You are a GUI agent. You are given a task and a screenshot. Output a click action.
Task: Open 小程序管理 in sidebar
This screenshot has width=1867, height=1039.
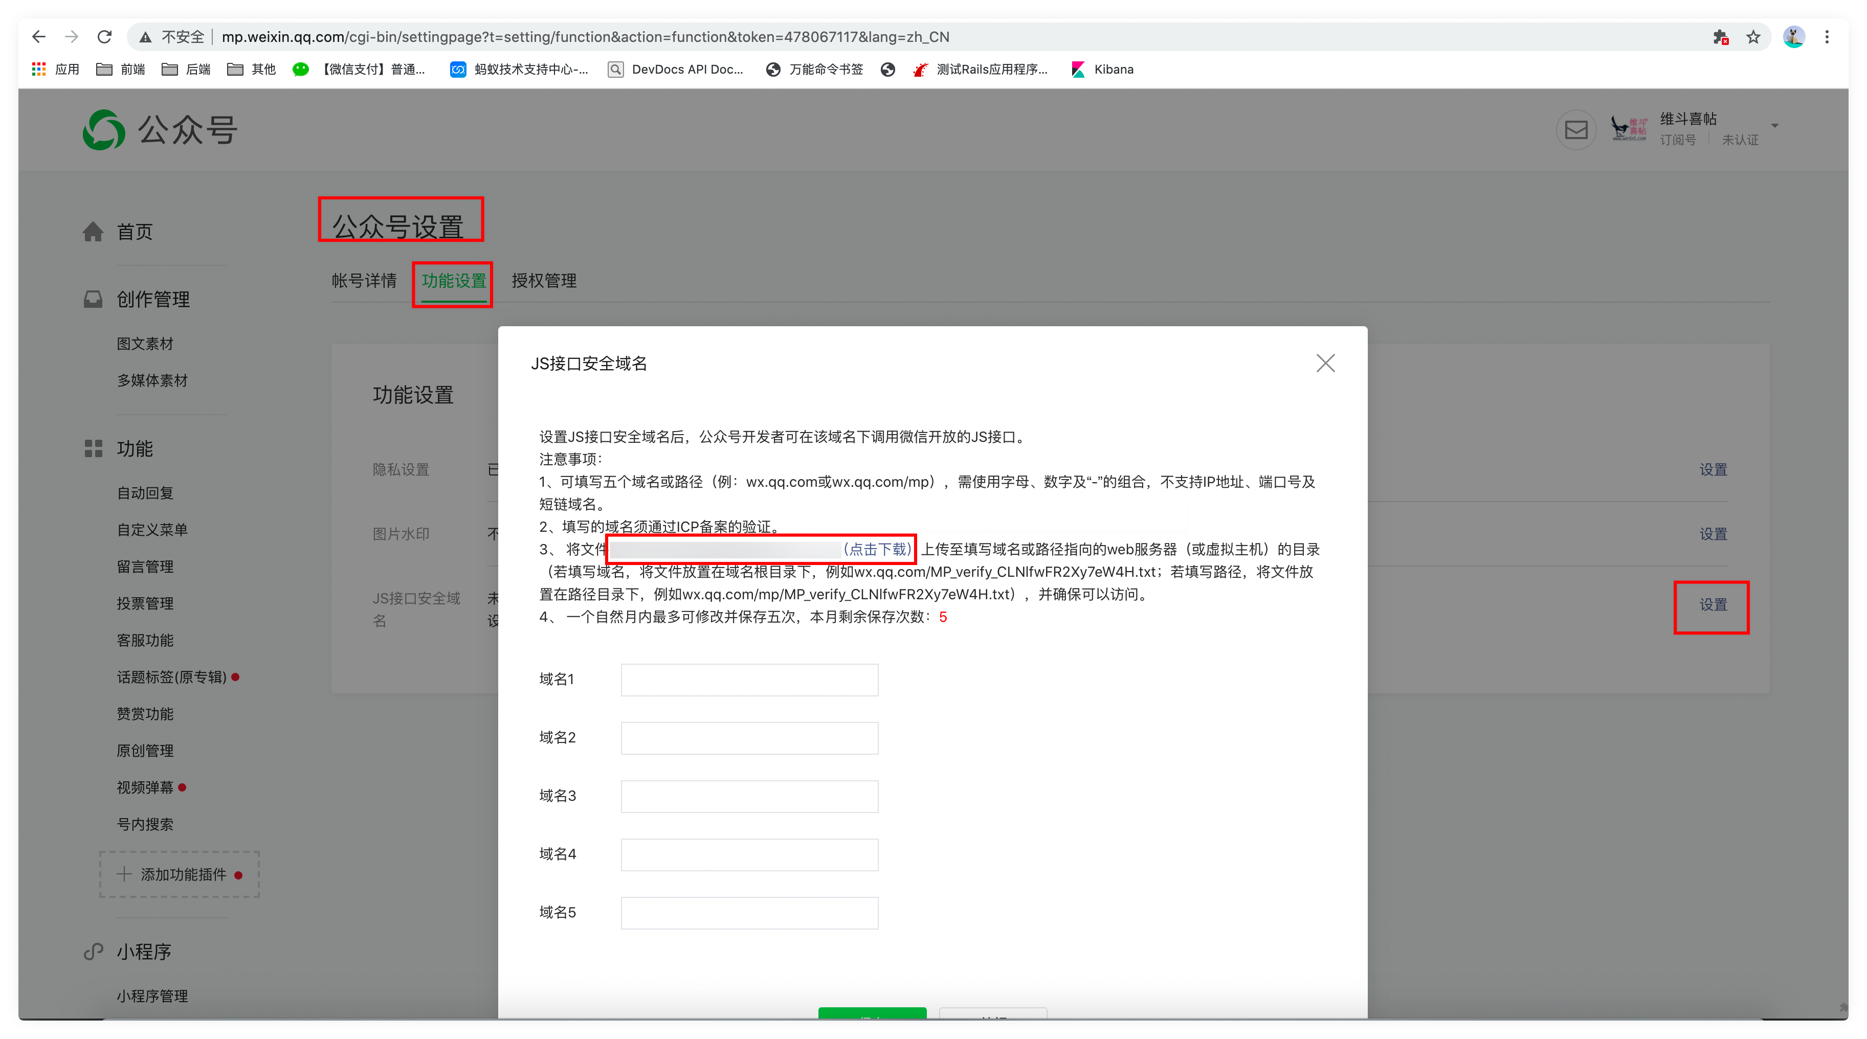click(152, 996)
